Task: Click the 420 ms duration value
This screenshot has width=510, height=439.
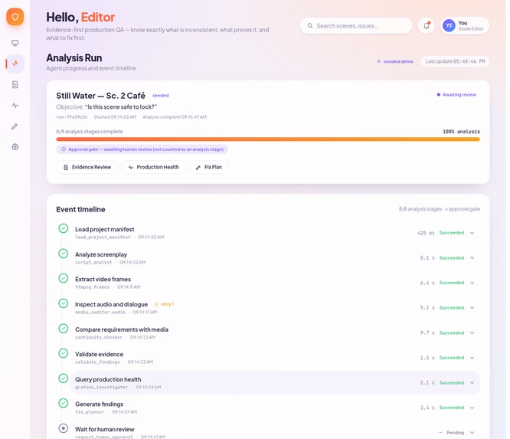Action: tap(426, 233)
